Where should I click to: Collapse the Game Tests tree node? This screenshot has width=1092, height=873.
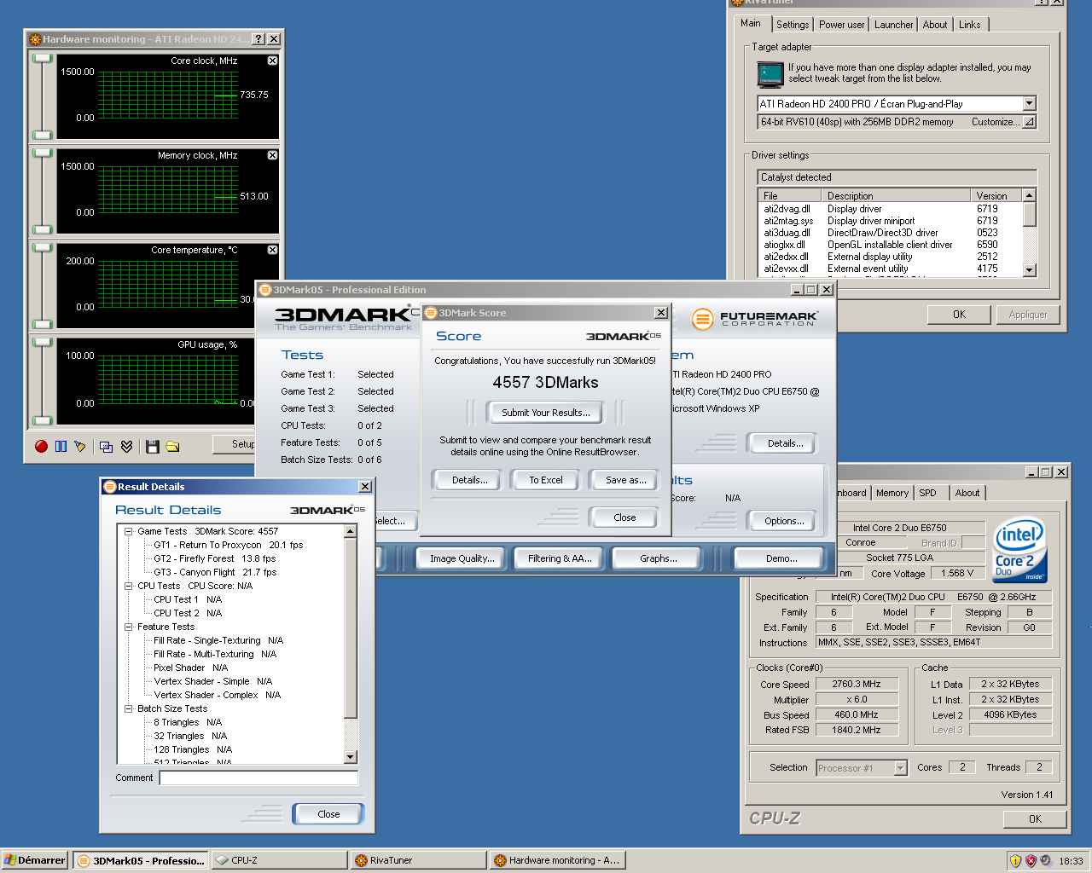[x=129, y=531]
